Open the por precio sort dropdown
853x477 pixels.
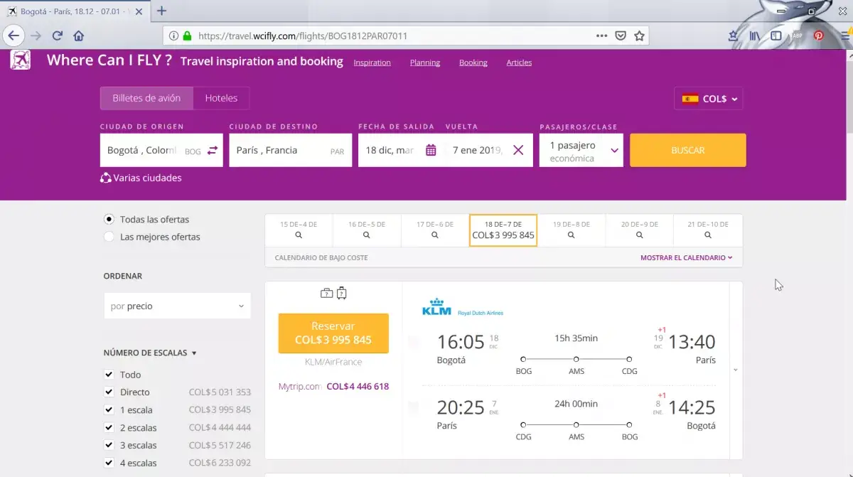click(177, 306)
